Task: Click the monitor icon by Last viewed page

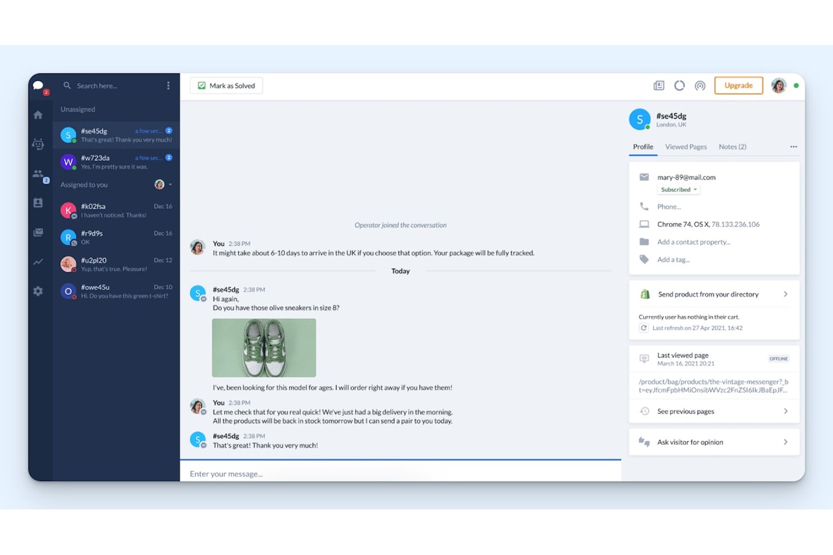Action: (x=644, y=359)
